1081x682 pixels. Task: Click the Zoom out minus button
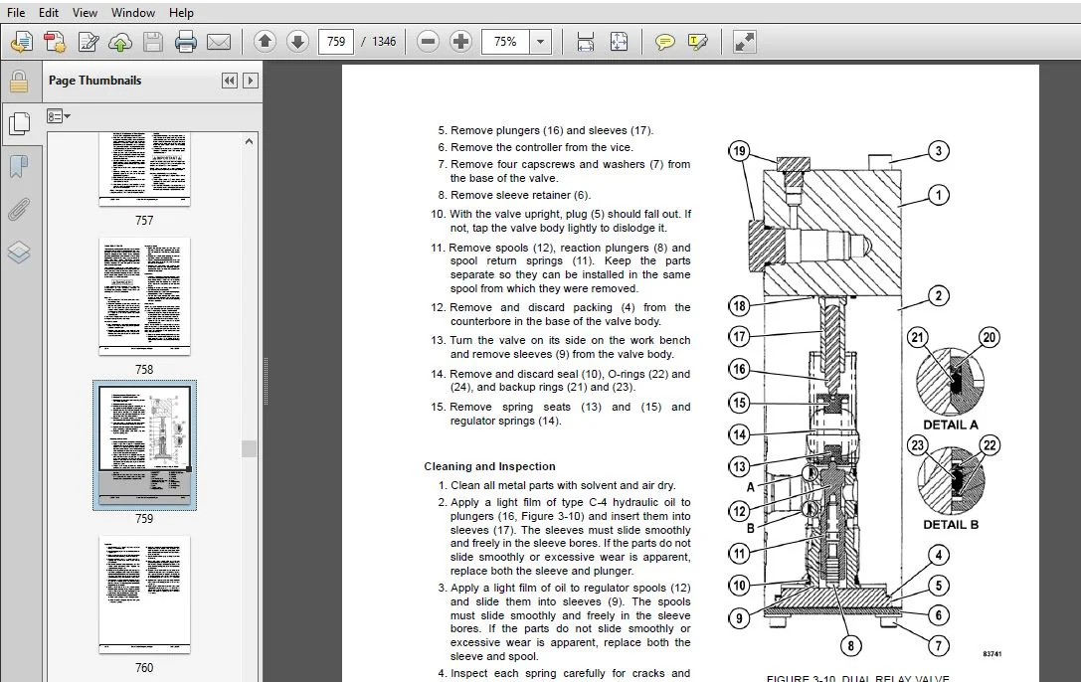click(429, 42)
